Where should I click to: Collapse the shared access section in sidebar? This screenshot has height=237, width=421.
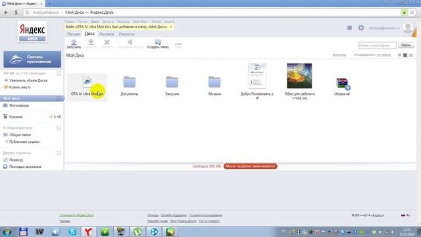[x=59, y=128]
